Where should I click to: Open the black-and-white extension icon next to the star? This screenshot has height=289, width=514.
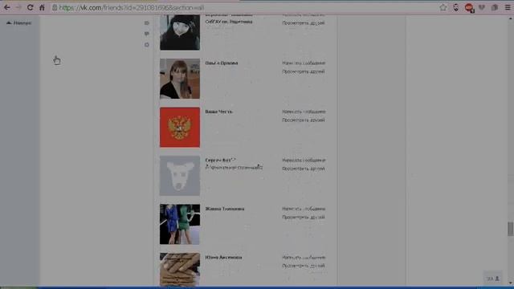click(455, 7)
